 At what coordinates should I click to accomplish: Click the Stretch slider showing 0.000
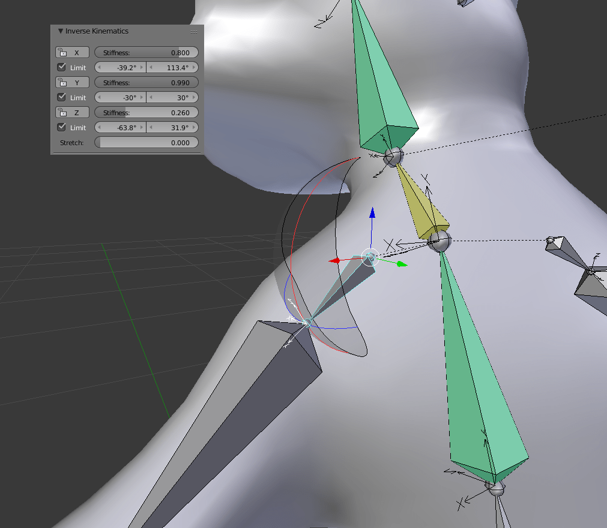(146, 142)
